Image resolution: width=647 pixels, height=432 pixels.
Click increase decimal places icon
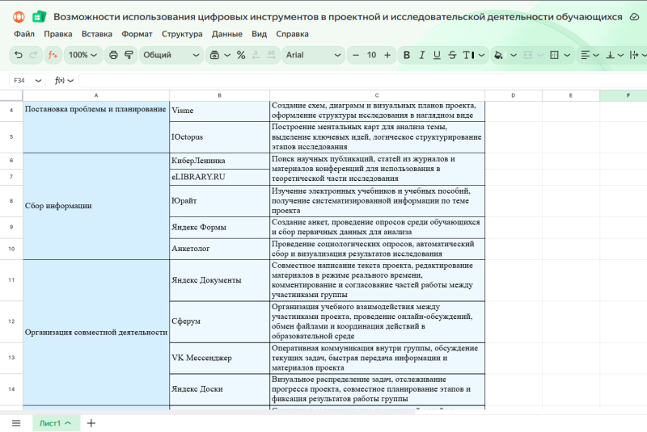[x=271, y=55]
